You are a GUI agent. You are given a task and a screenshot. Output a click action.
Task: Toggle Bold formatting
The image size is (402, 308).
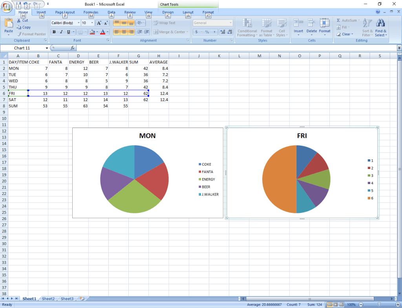[54, 32]
